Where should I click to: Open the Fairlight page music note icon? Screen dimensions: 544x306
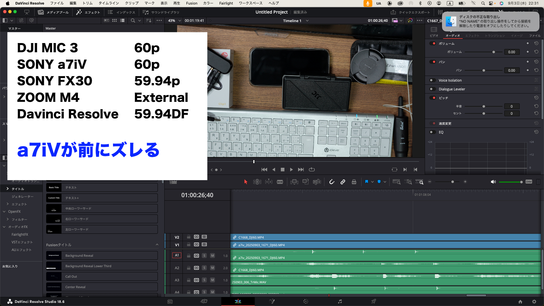click(x=340, y=301)
